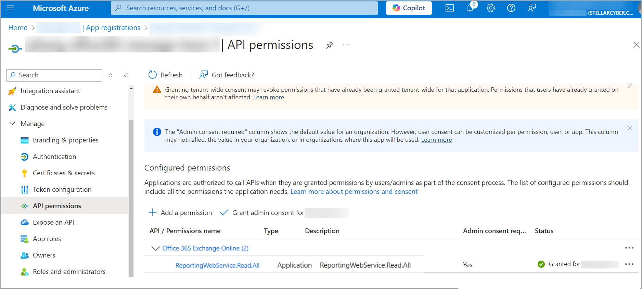Open ReportingWebService.Read.All permission link
Screen dimensions: 642x289
coord(217,265)
